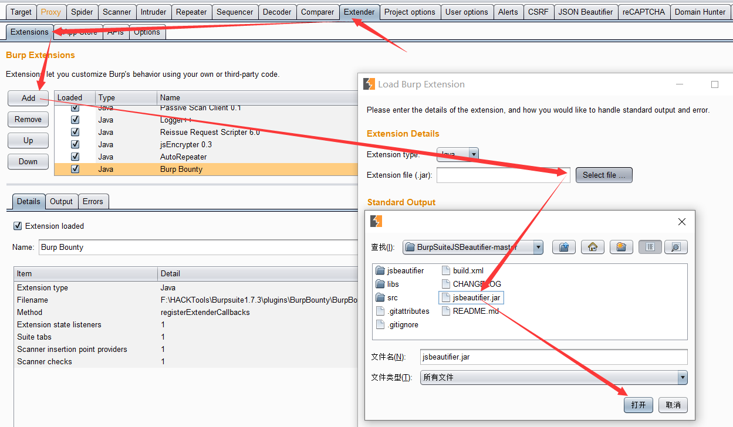Sort extensions by Name column header
Screen dimensions: 733x427
[x=258, y=97]
